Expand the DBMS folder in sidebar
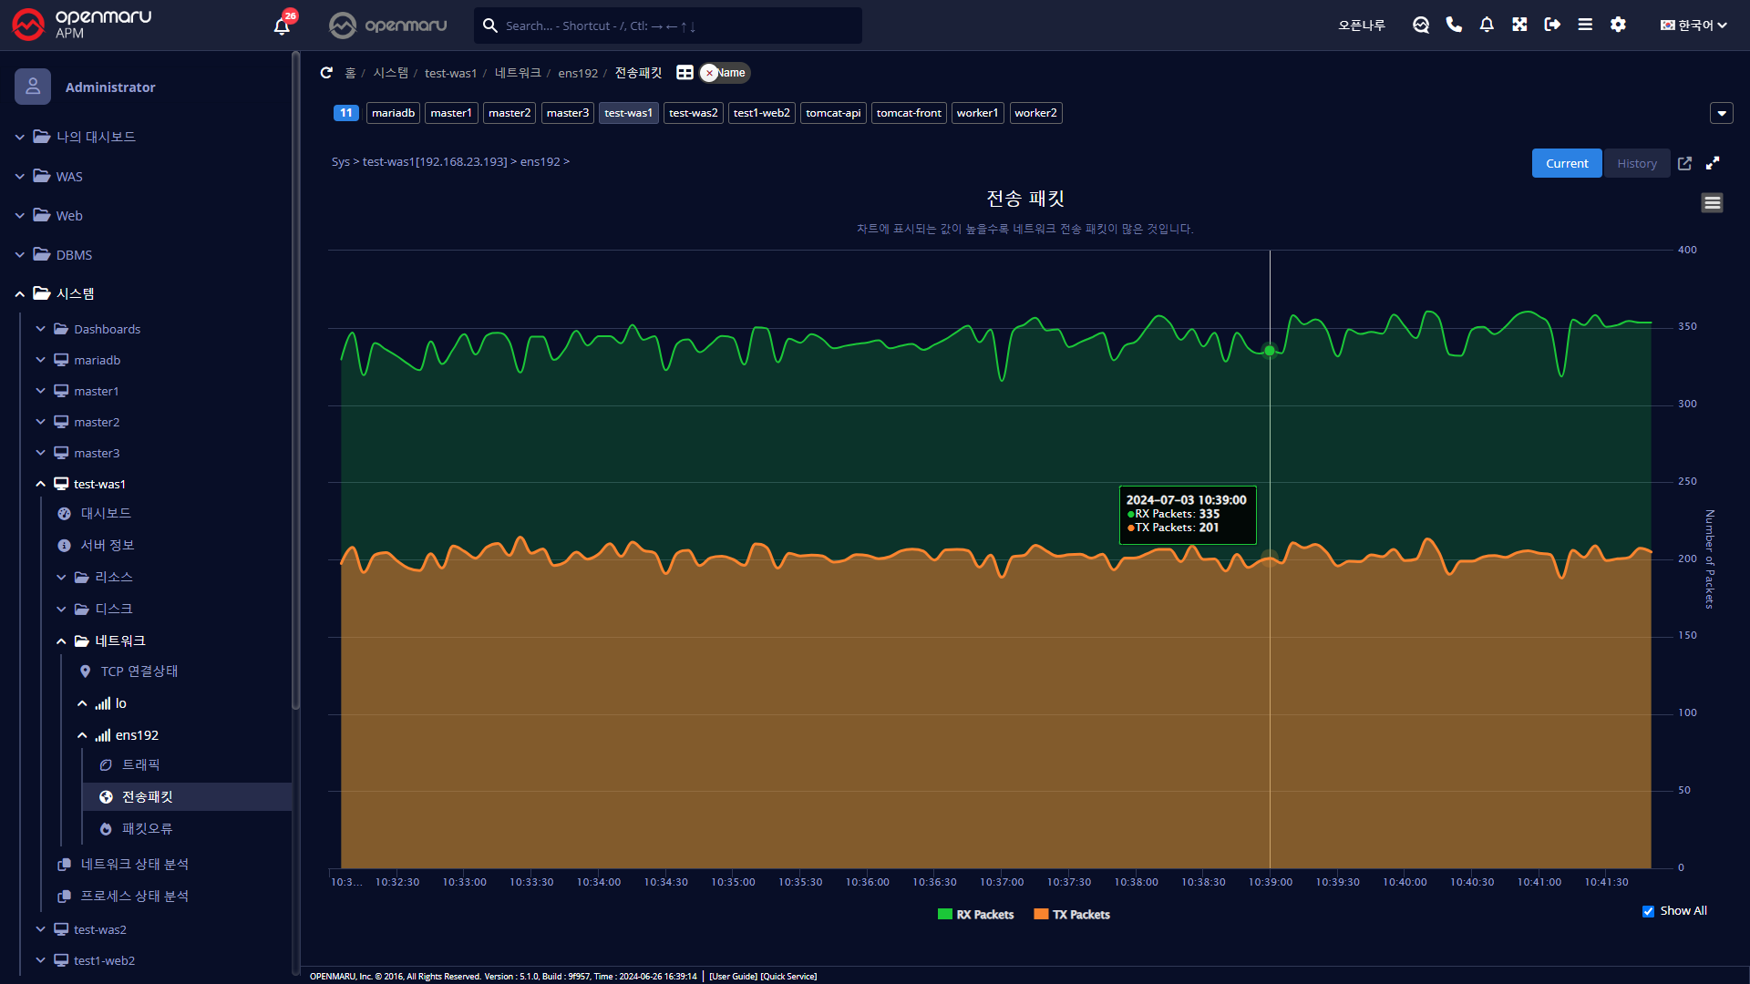 (x=74, y=255)
